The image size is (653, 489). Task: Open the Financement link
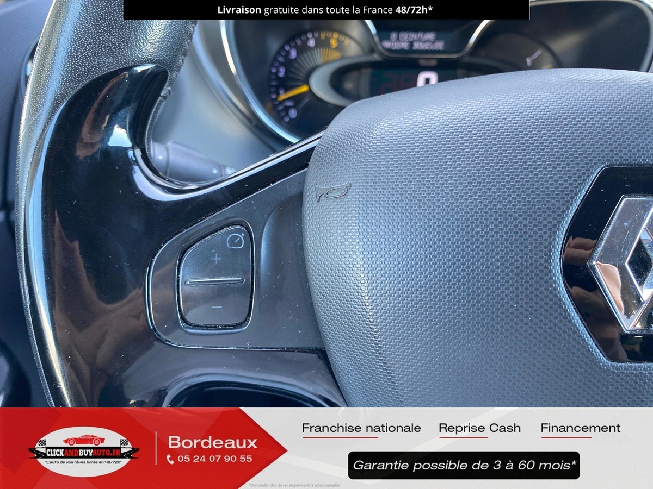point(581,428)
